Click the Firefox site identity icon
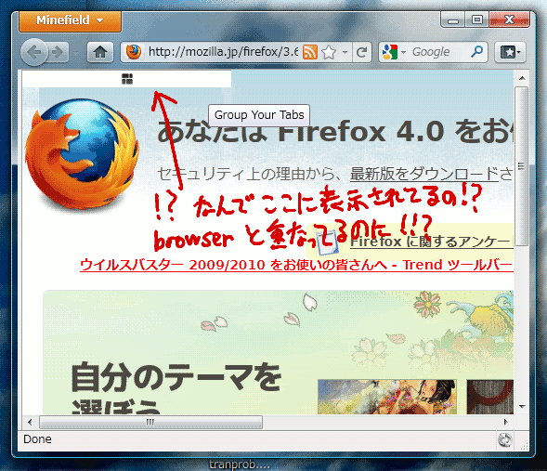Screen dimensions: 547x471 [x=133, y=52]
